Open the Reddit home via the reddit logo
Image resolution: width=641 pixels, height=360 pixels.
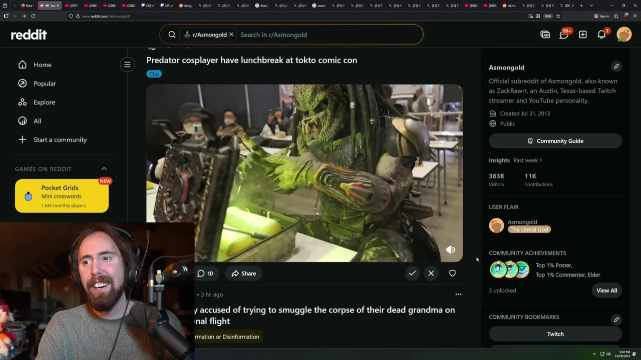pyautogui.click(x=29, y=34)
